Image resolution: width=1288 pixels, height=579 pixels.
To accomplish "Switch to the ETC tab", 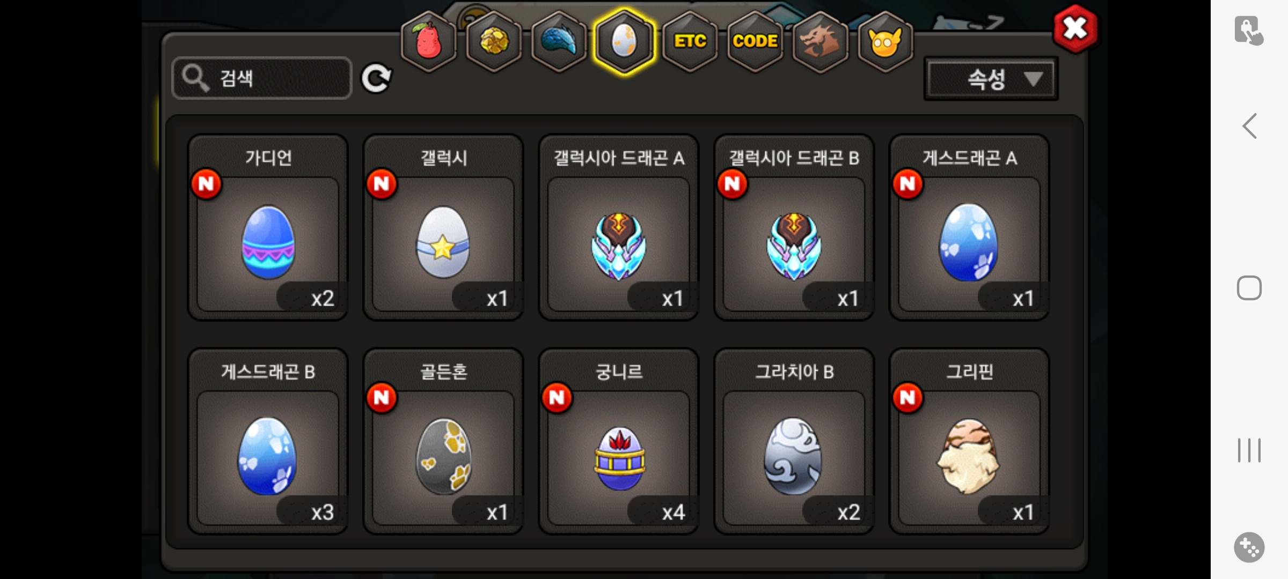I will click(x=690, y=41).
